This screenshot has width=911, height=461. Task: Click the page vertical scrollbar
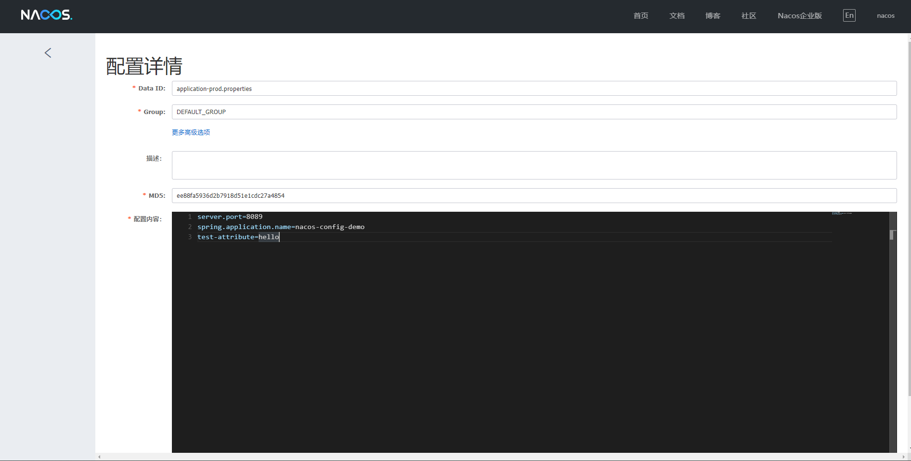coord(909,219)
